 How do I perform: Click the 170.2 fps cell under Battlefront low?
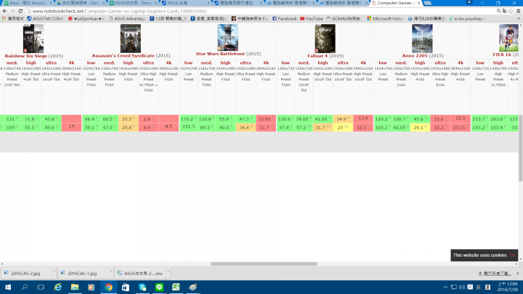(x=188, y=119)
